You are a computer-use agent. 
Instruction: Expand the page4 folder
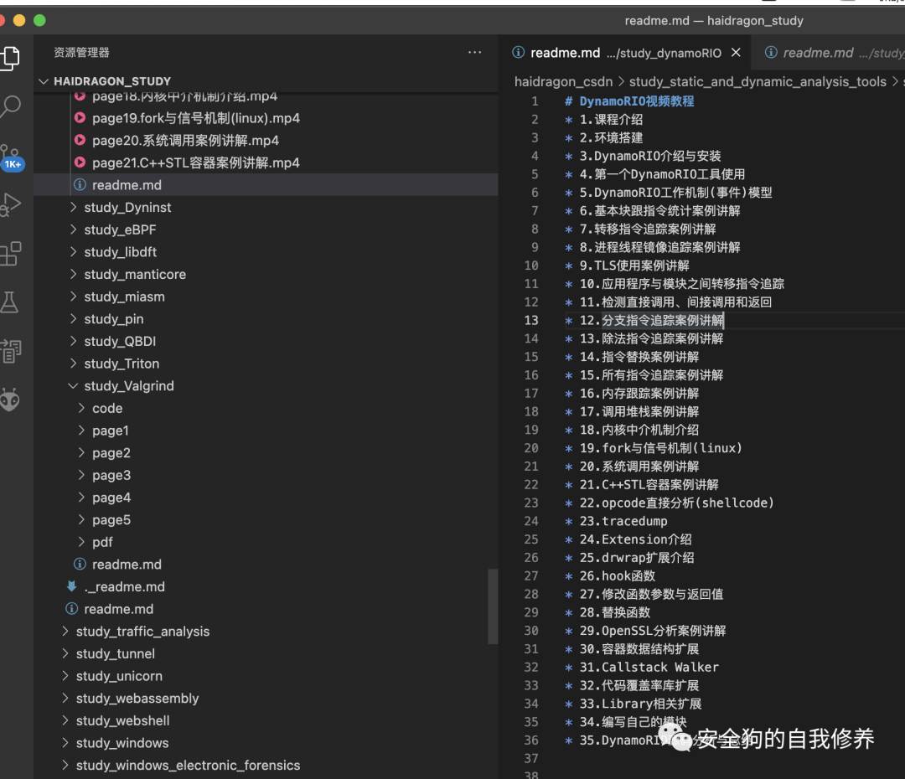(x=111, y=498)
